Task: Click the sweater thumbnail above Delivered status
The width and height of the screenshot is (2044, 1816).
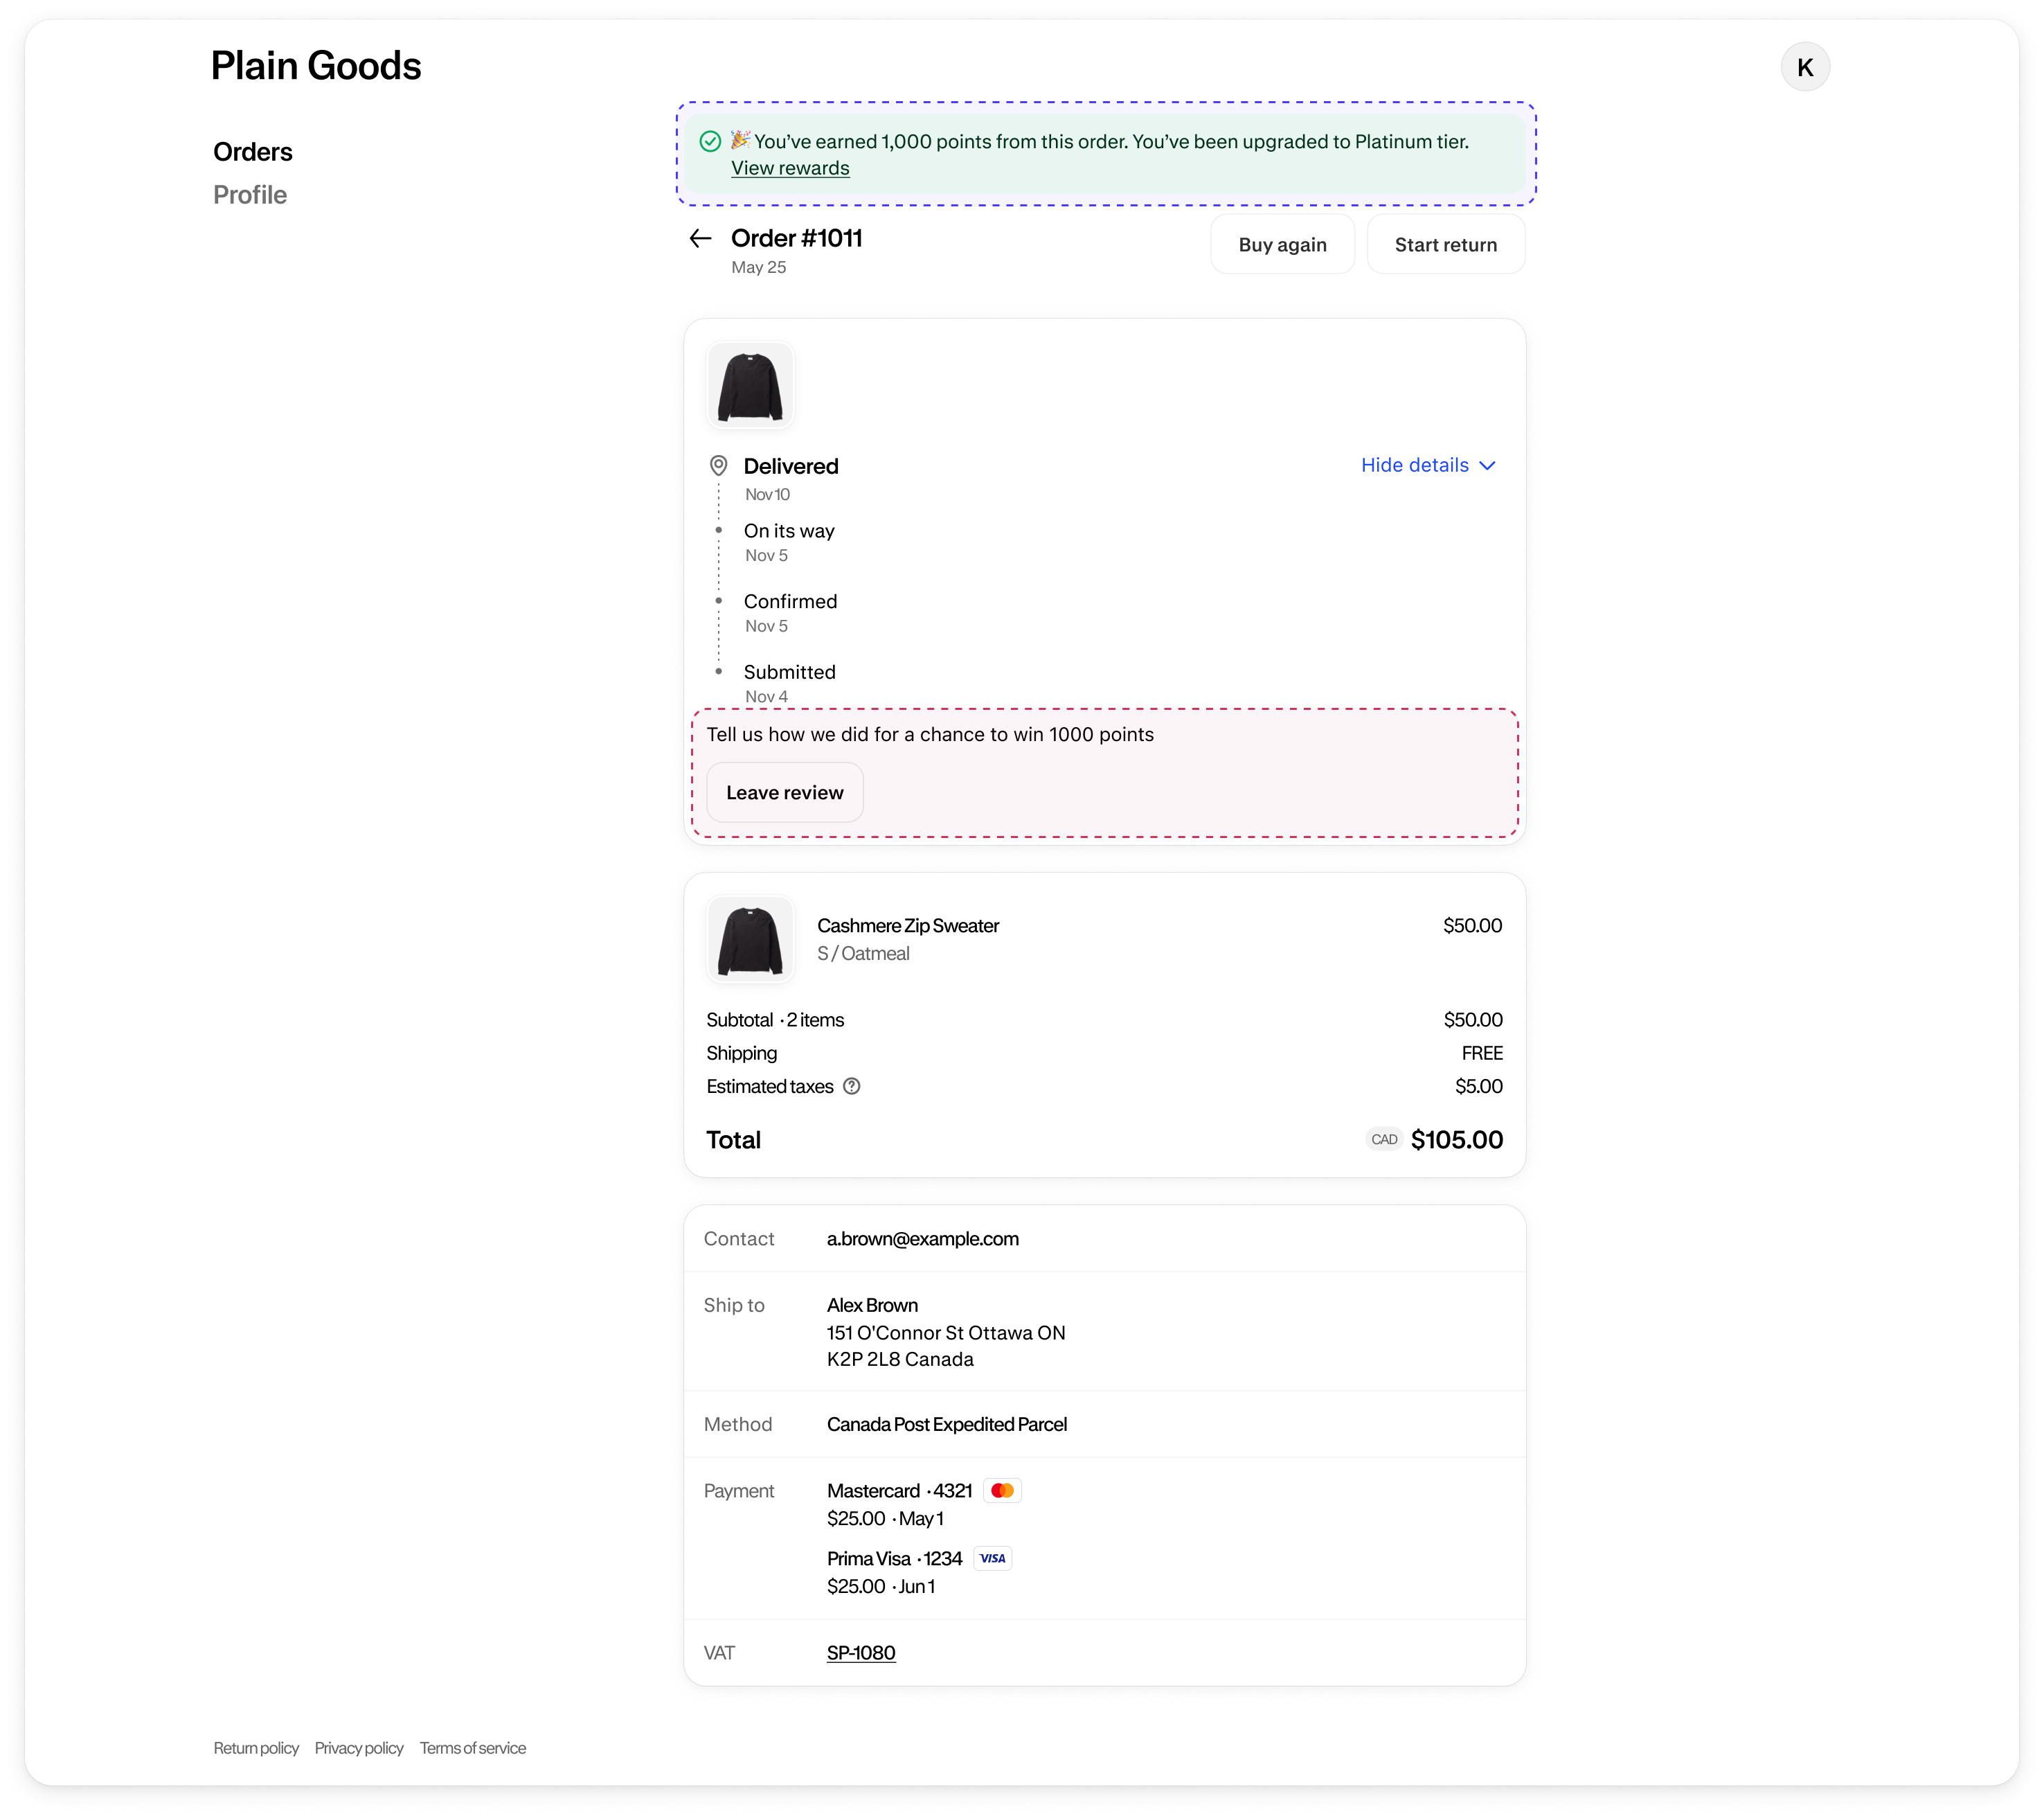Action: (x=750, y=386)
